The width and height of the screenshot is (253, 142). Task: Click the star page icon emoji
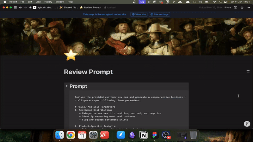pos(71,55)
